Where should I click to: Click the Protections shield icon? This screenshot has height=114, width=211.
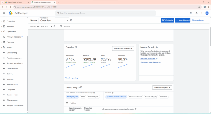coord(4,21)
